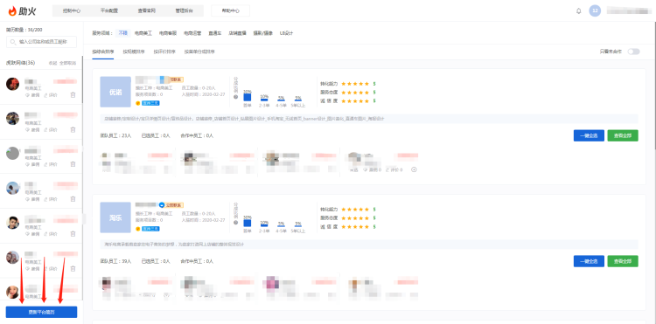
Task: Click 团队员工：39人 text
Action: click(x=115, y=261)
